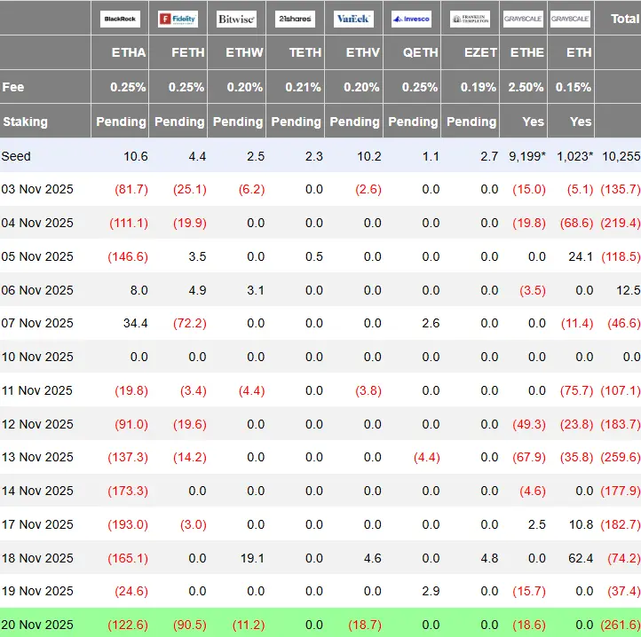Click the Staking row label

26,122
